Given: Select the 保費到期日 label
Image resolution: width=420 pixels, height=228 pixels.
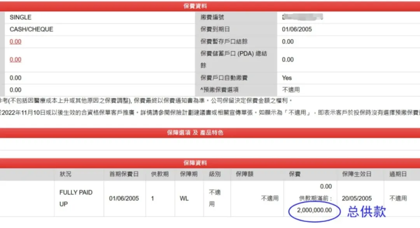Looking at the screenshot, I should pos(215,29).
